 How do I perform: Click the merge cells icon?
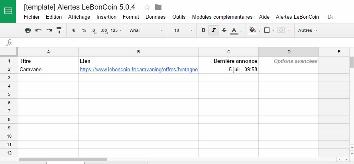point(281,30)
